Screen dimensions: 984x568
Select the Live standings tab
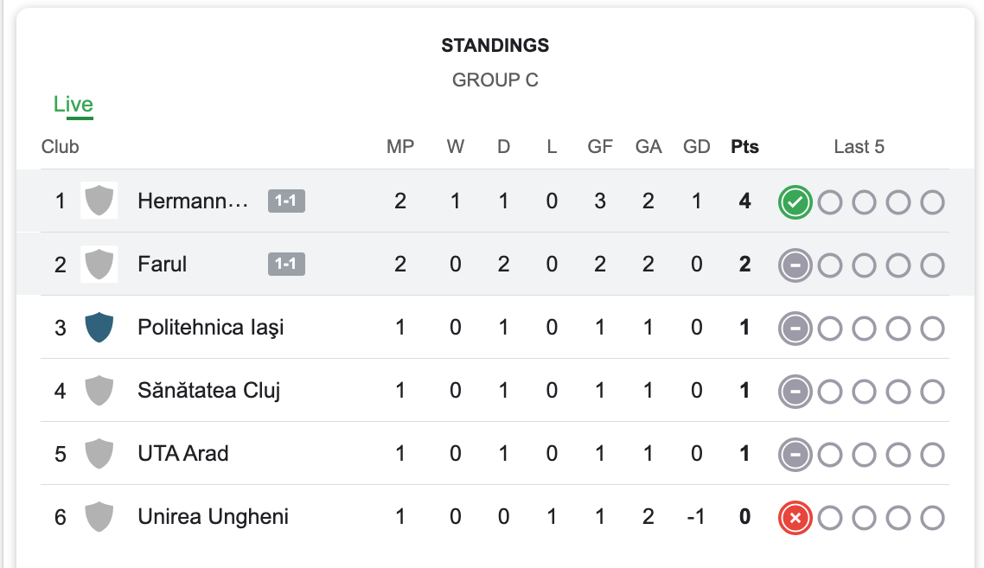pyautogui.click(x=73, y=105)
